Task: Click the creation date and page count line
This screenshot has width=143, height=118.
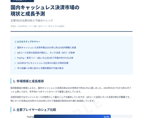Action: coord(38,26)
